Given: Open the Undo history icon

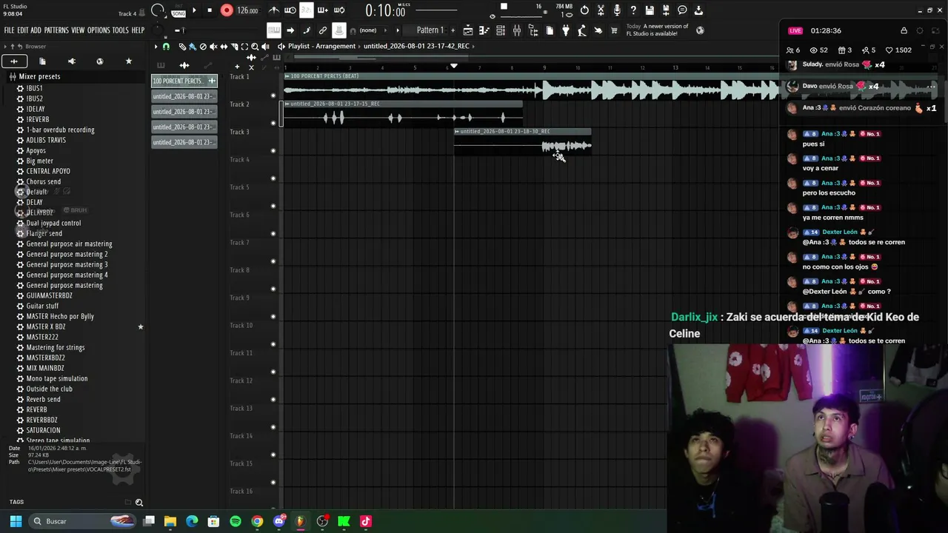Looking at the screenshot, I should point(584,10).
